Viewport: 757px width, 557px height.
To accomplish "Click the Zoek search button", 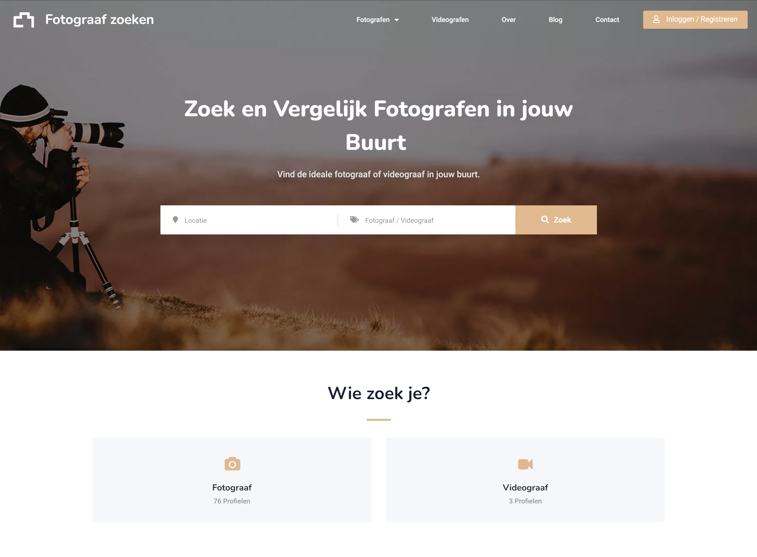I will click(x=556, y=220).
